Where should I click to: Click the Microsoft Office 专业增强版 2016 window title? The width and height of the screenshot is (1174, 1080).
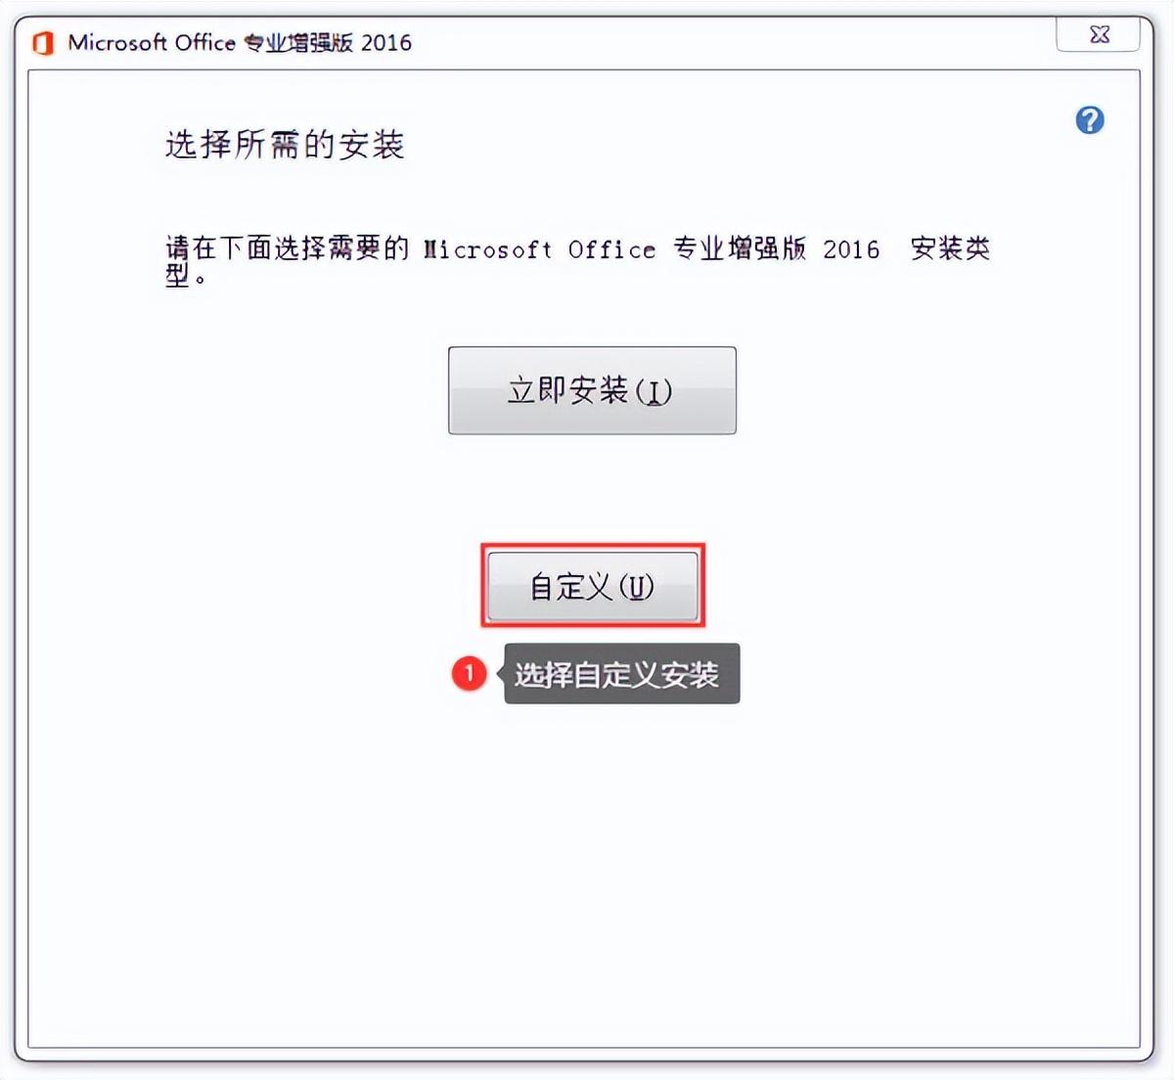(x=240, y=43)
